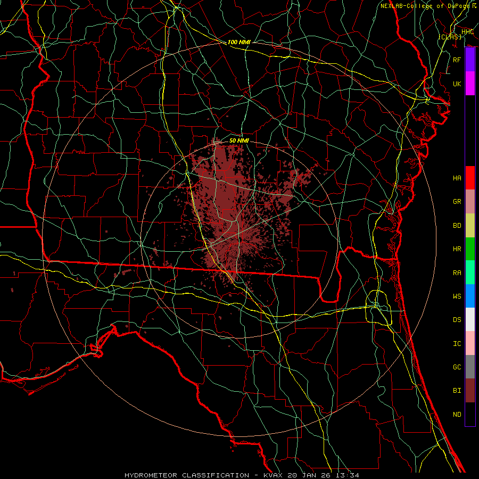Click the RF legend label
Image resolution: width=479 pixels, height=479 pixels.
tap(457, 60)
